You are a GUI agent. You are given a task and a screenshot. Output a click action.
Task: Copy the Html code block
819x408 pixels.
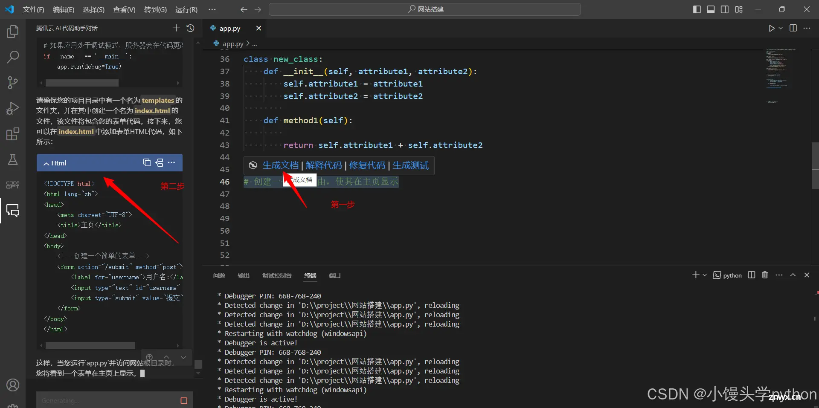click(147, 162)
